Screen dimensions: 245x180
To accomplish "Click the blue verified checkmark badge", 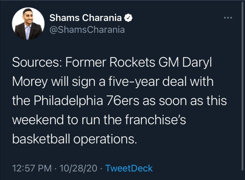I will [128, 18].
